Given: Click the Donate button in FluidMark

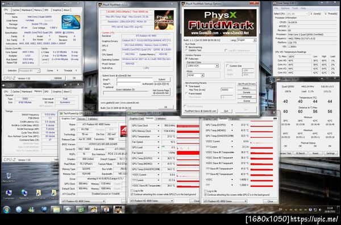Looking at the screenshot, I should [x=247, y=92].
